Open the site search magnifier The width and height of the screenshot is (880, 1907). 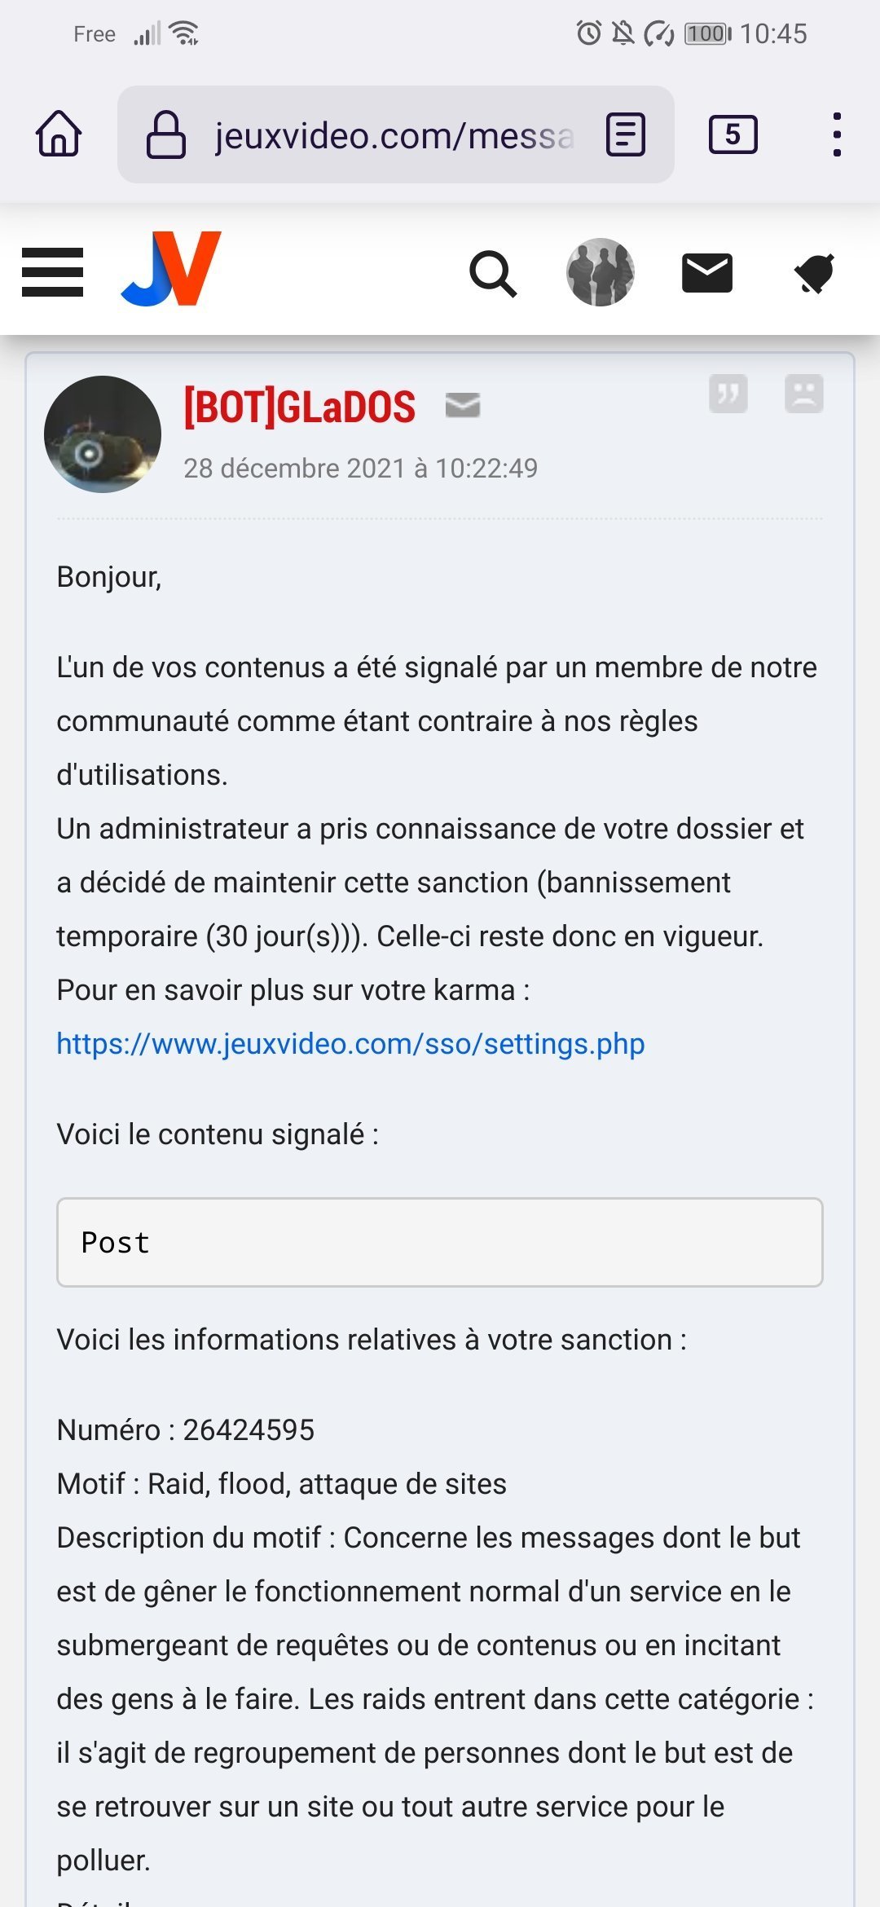tap(493, 273)
